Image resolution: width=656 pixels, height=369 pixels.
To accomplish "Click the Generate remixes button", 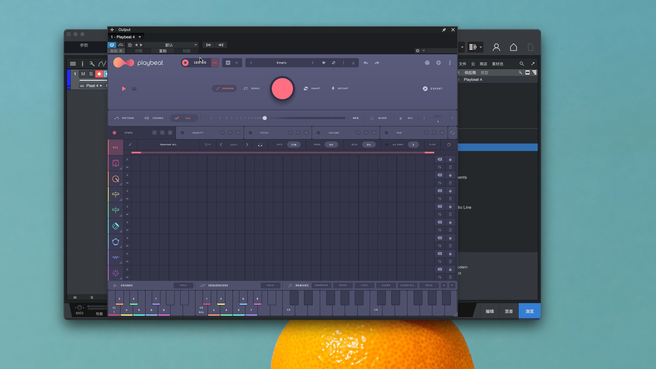I will pos(321,285).
